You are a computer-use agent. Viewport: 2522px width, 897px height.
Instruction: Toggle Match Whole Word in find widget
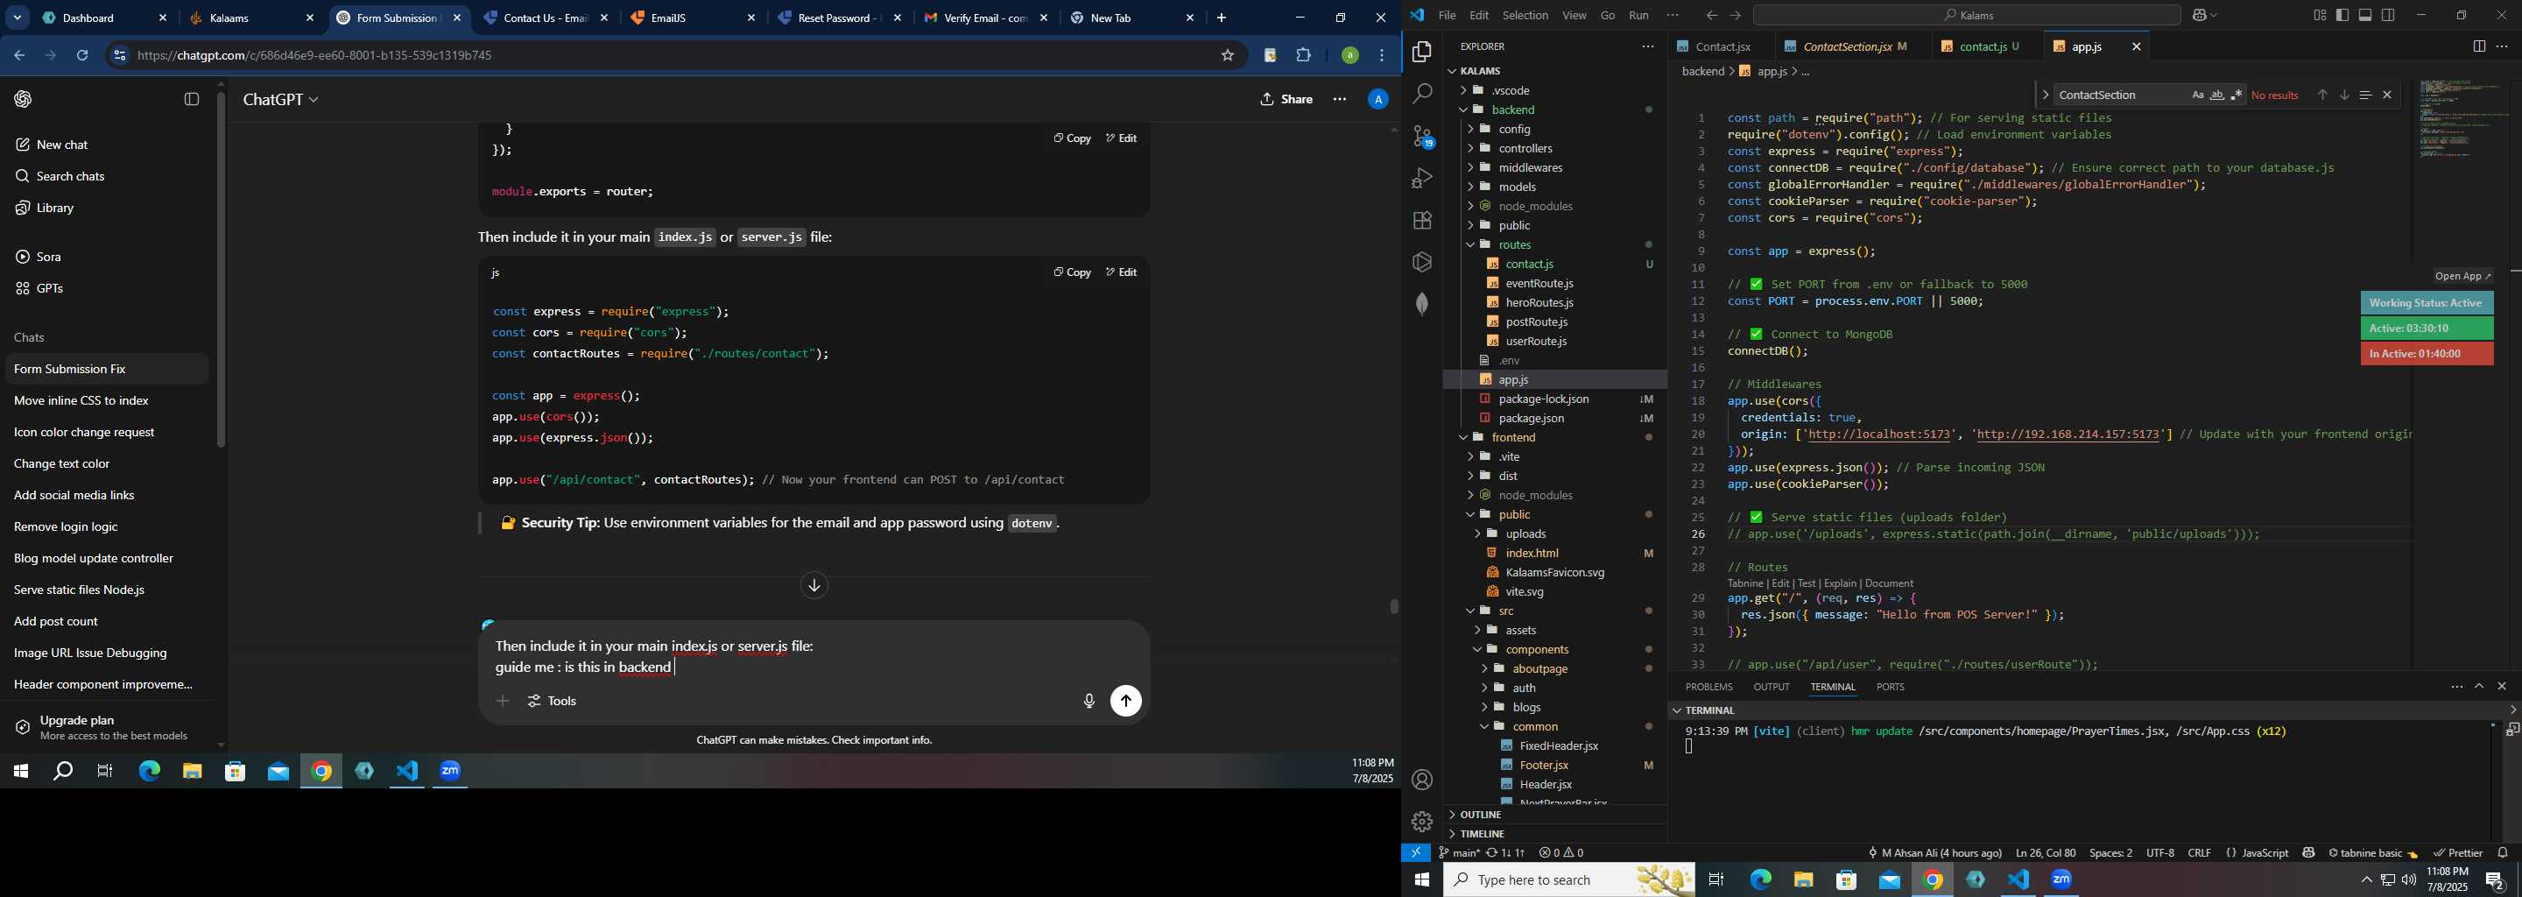2216,95
